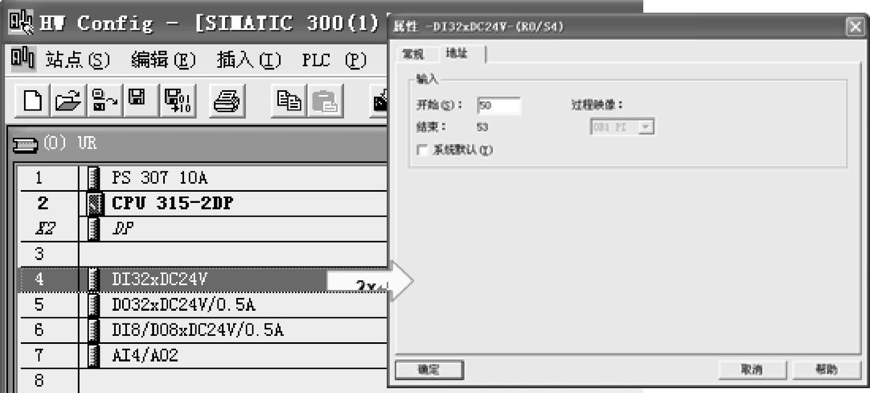Click the DP interface module icon
The image size is (870, 393).
click(93, 229)
